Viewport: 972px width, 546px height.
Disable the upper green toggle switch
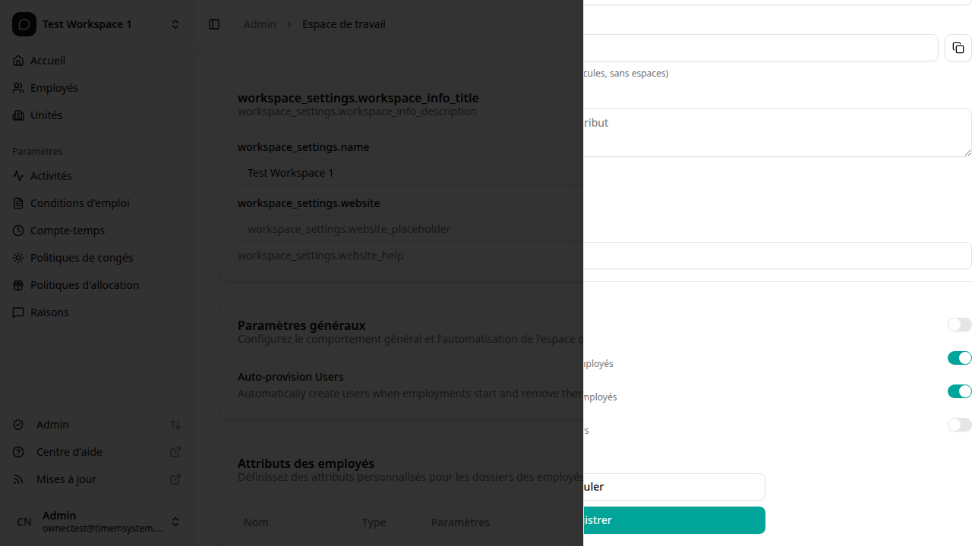coord(959,358)
